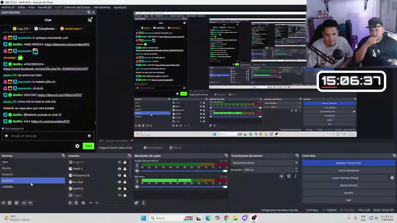The image size is (397, 223).
Task: Open chat users list icon
Action: tap(90, 20)
